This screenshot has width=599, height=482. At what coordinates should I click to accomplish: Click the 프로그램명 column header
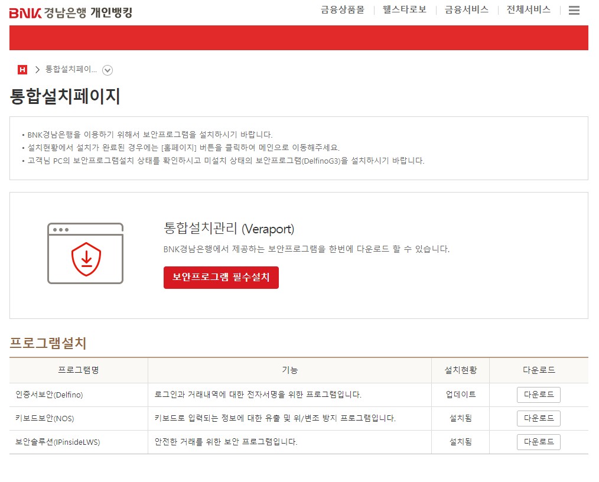79,370
